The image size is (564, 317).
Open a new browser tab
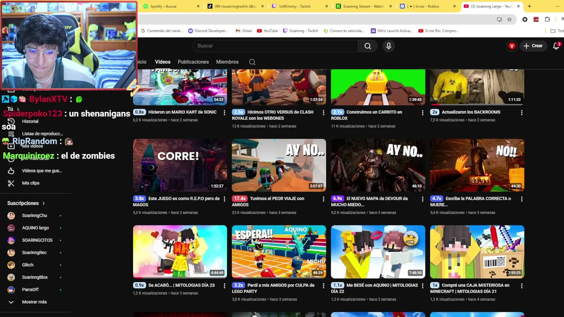[529, 6]
